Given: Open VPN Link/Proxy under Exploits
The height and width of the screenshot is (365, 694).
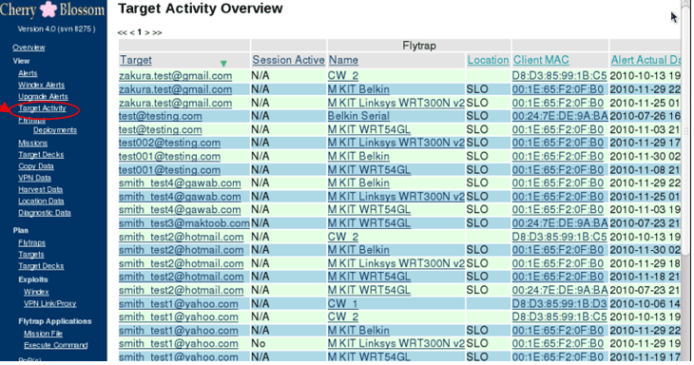Looking at the screenshot, I should point(50,303).
